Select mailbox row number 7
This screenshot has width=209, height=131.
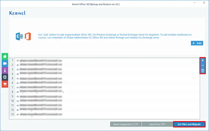pos(104,87)
